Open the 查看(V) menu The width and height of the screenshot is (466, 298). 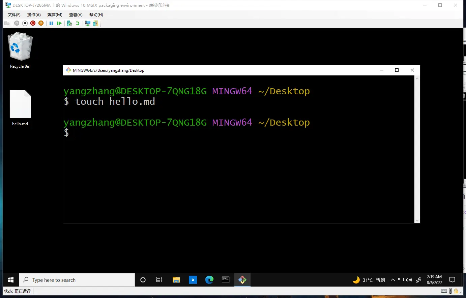[76, 15]
